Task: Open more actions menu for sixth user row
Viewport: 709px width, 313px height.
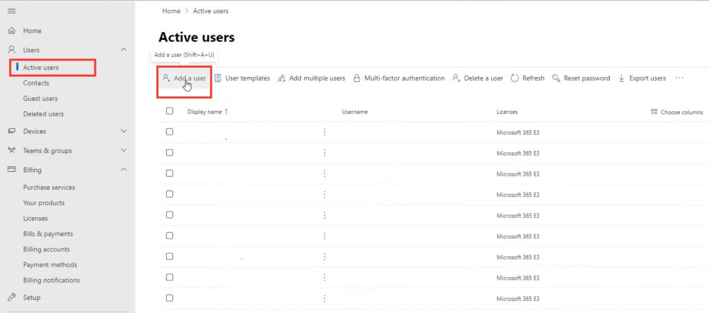Action: coord(324,236)
